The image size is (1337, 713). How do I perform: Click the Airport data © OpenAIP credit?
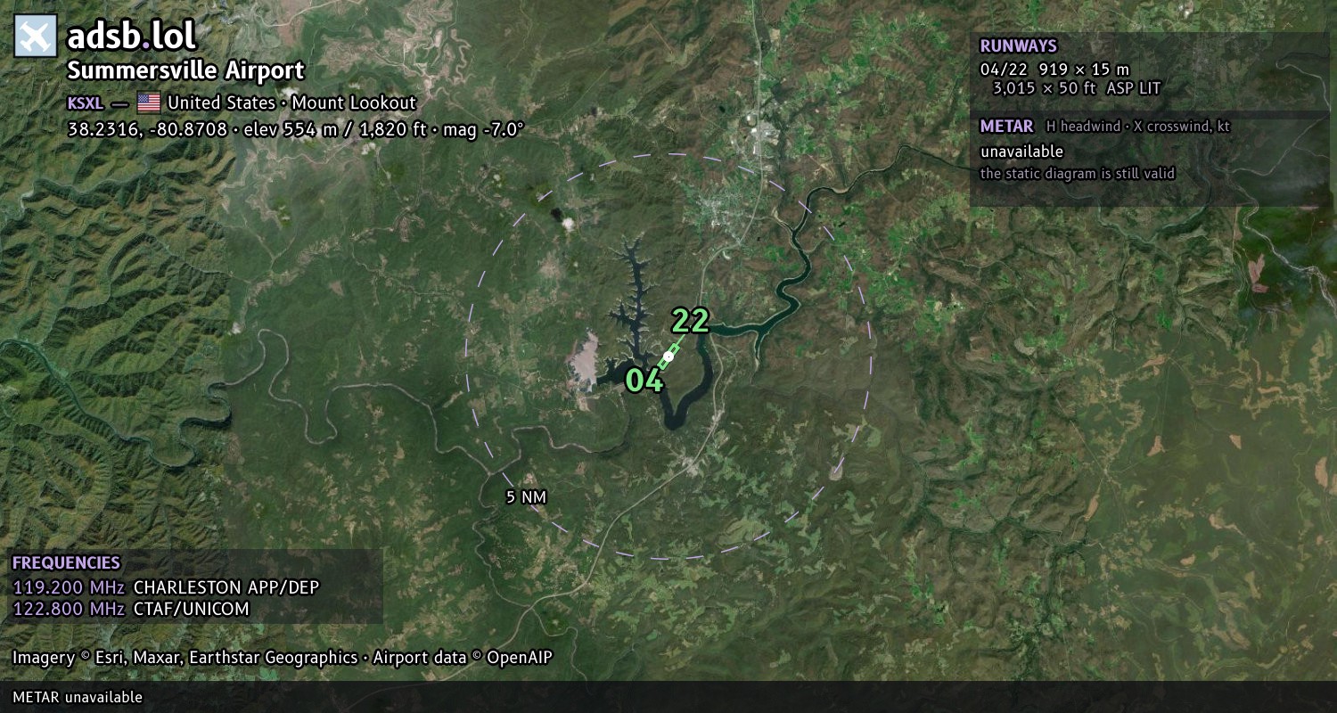[463, 658]
